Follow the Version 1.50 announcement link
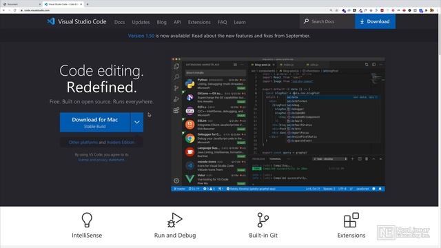 (x=141, y=36)
